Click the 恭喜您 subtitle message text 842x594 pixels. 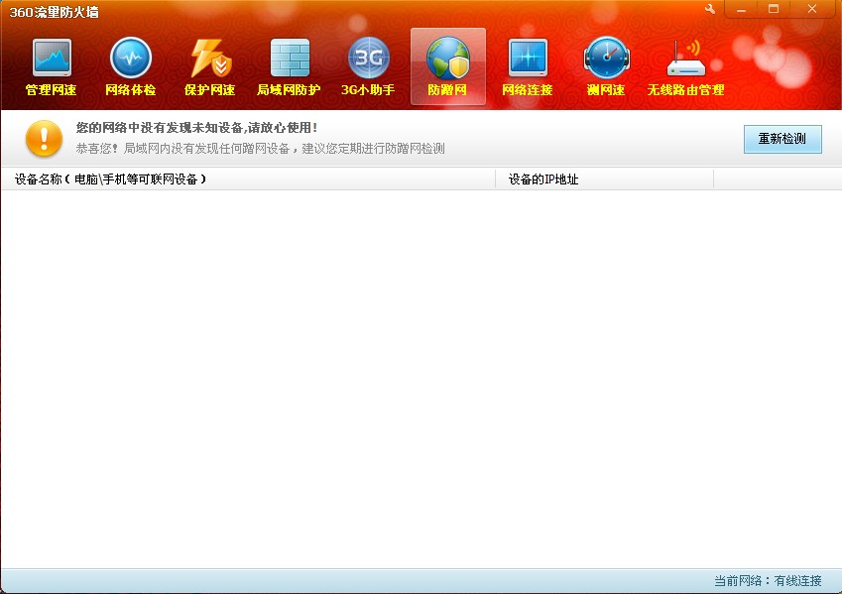tap(261, 149)
